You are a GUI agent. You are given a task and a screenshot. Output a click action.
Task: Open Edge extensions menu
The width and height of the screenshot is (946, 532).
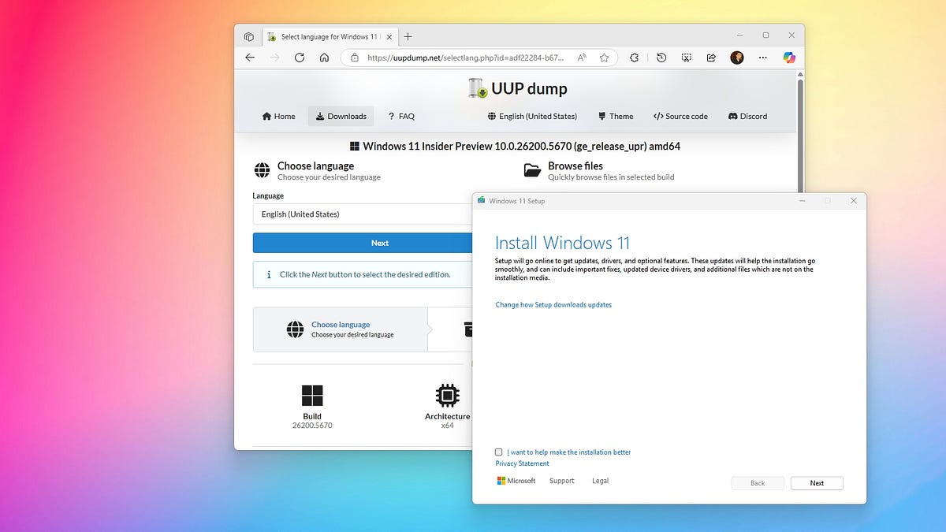click(635, 58)
